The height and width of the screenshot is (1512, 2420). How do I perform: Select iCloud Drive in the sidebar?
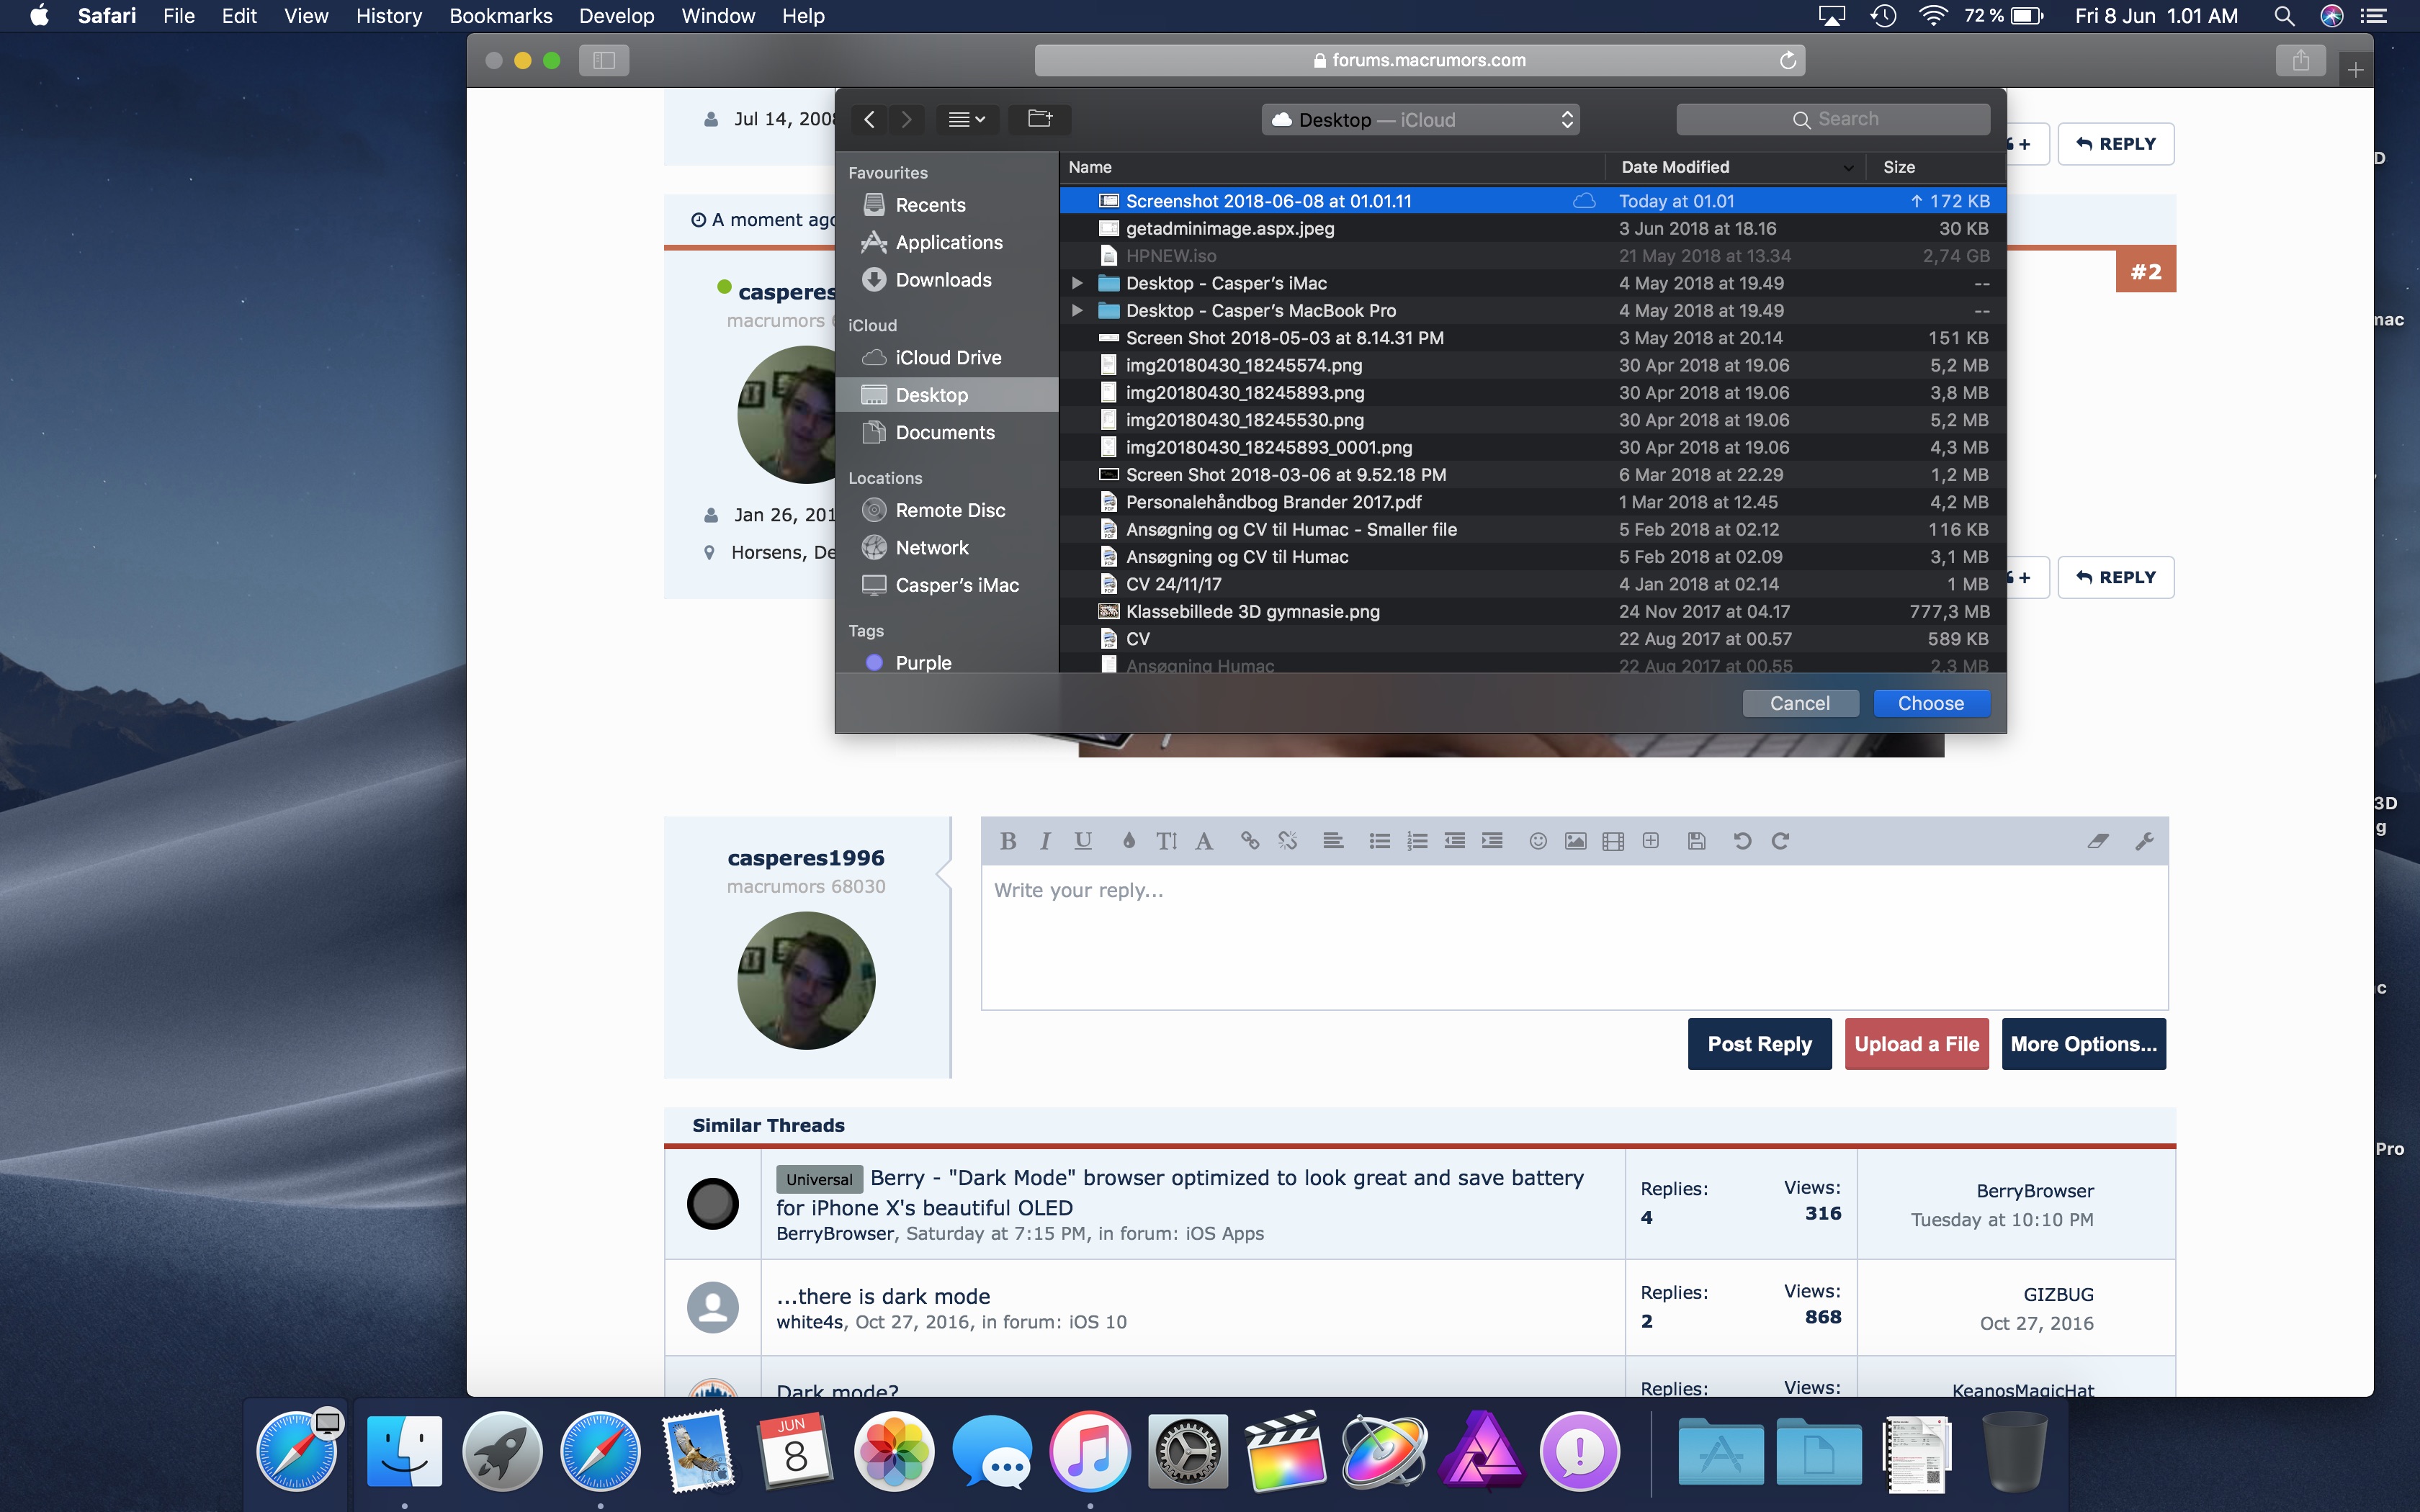pyautogui.click(x=946, y=357)
